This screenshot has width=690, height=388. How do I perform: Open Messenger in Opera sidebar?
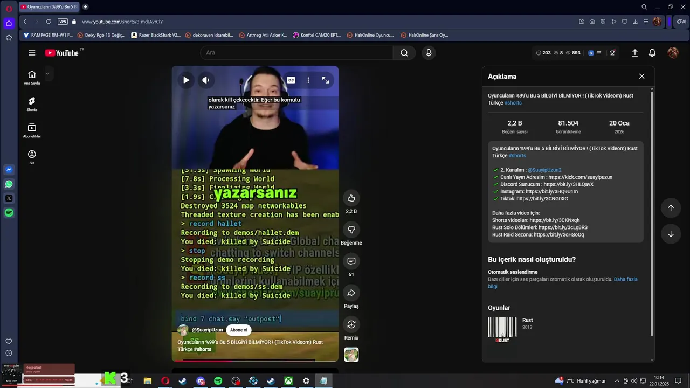(x=9, y=170)
